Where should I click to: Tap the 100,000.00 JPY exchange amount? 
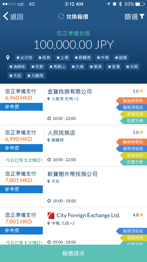(74, 45)
